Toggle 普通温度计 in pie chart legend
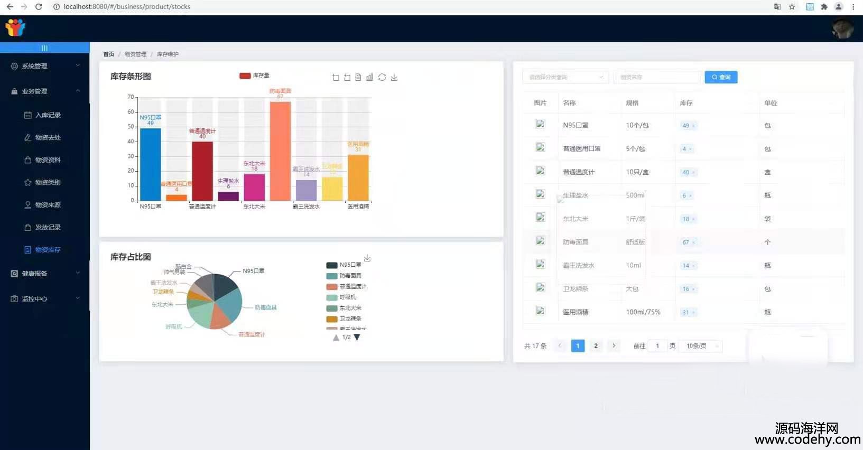This screenshot has height=450, width=863. [346, 287]
